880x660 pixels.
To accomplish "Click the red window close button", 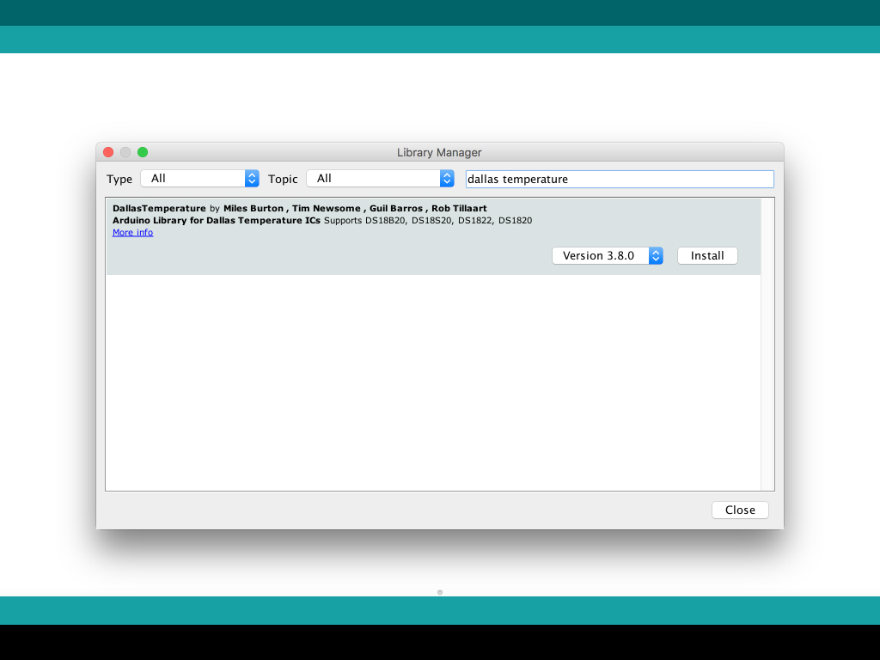I will pyautogui.click(x=108, y=152).
